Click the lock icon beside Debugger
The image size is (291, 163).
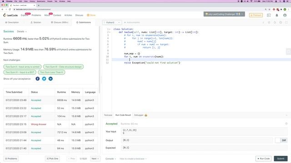click(146, 115)
